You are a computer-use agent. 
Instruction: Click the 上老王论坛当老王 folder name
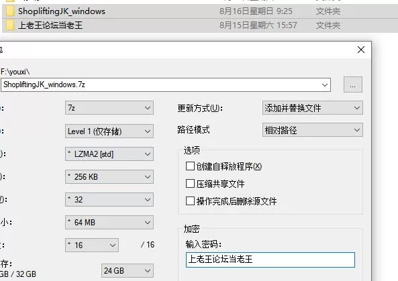50,25
